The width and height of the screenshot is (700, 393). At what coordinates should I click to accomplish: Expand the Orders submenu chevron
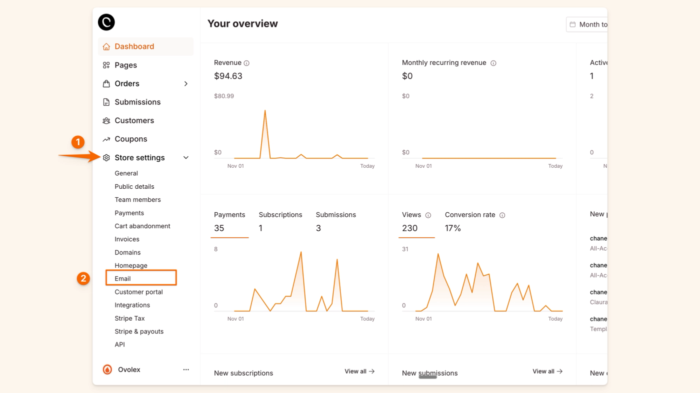186,83
